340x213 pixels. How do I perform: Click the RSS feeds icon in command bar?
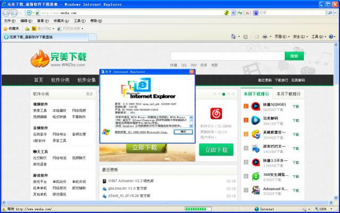pyautogui.click(x=245, y=37)
